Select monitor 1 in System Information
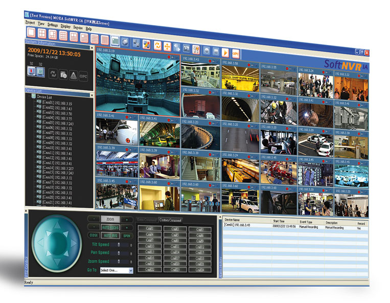390x303 pixels. click(31, 71)
